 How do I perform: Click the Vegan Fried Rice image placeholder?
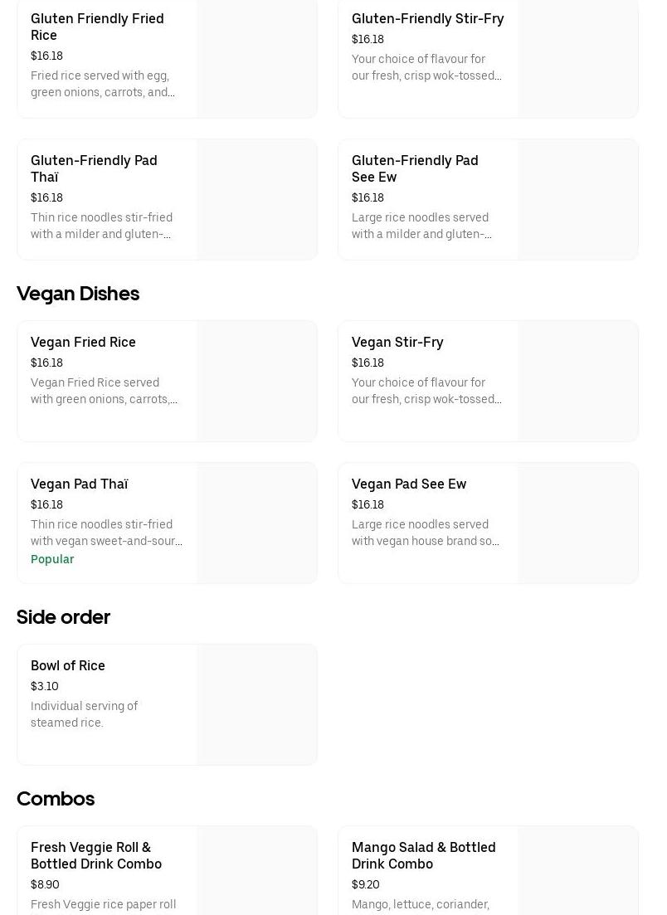tap(256, 382)
